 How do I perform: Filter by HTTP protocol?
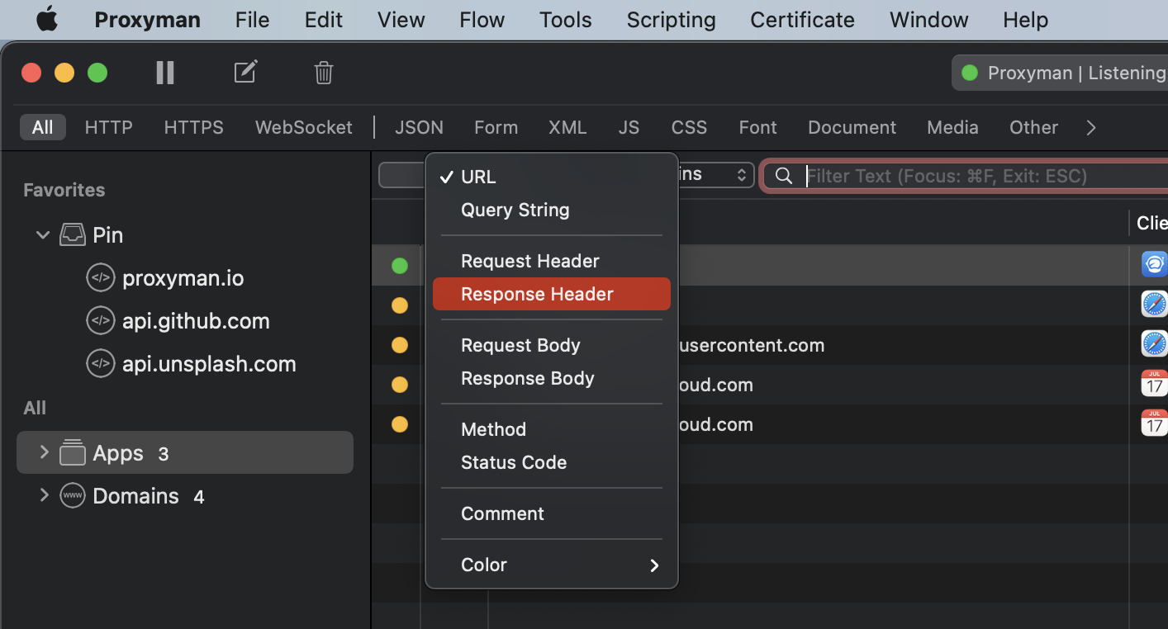tap(108, 127)
